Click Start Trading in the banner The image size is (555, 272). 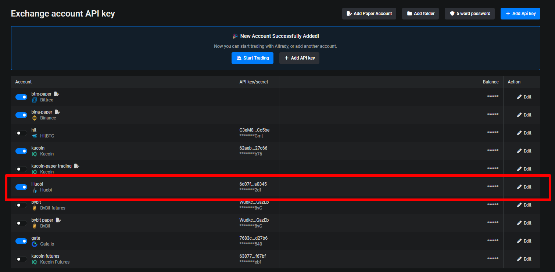pos(253,58)
